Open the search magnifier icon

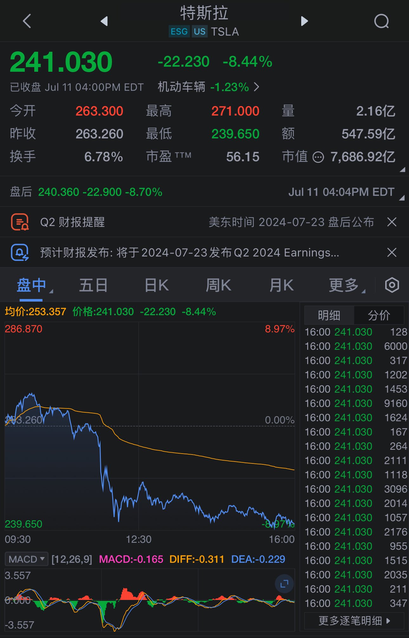tap(381, 21)
